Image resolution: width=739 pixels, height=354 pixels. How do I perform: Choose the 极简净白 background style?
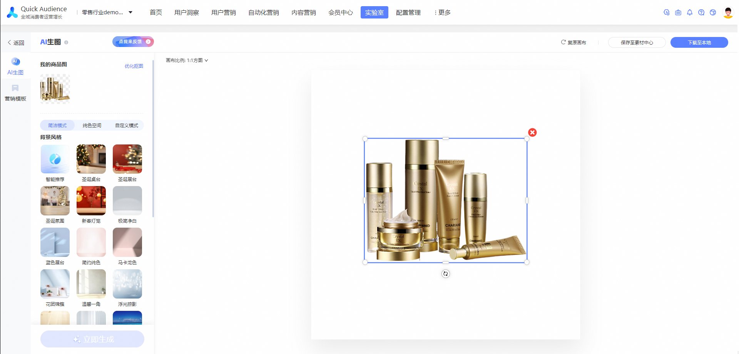pyautogui.click(x=127, y=201)
